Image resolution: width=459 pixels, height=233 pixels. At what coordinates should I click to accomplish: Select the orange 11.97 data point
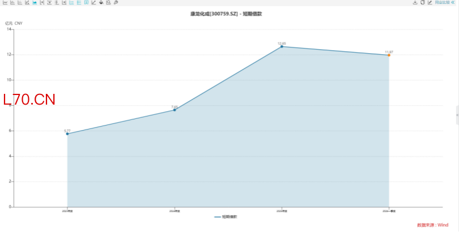(x=389, y=55)
